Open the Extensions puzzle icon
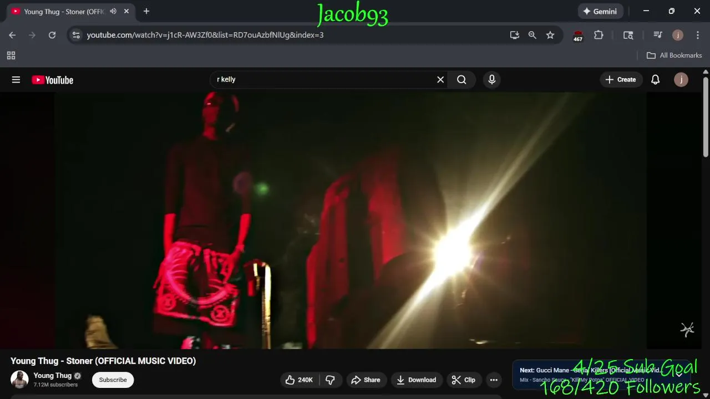This screenshot has width=710, height=399. pos(599,35)
